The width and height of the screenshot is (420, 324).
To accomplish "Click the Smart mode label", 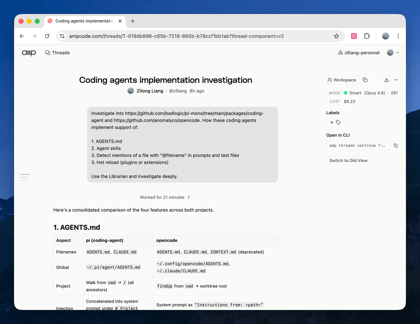I will tap(355, 93).
